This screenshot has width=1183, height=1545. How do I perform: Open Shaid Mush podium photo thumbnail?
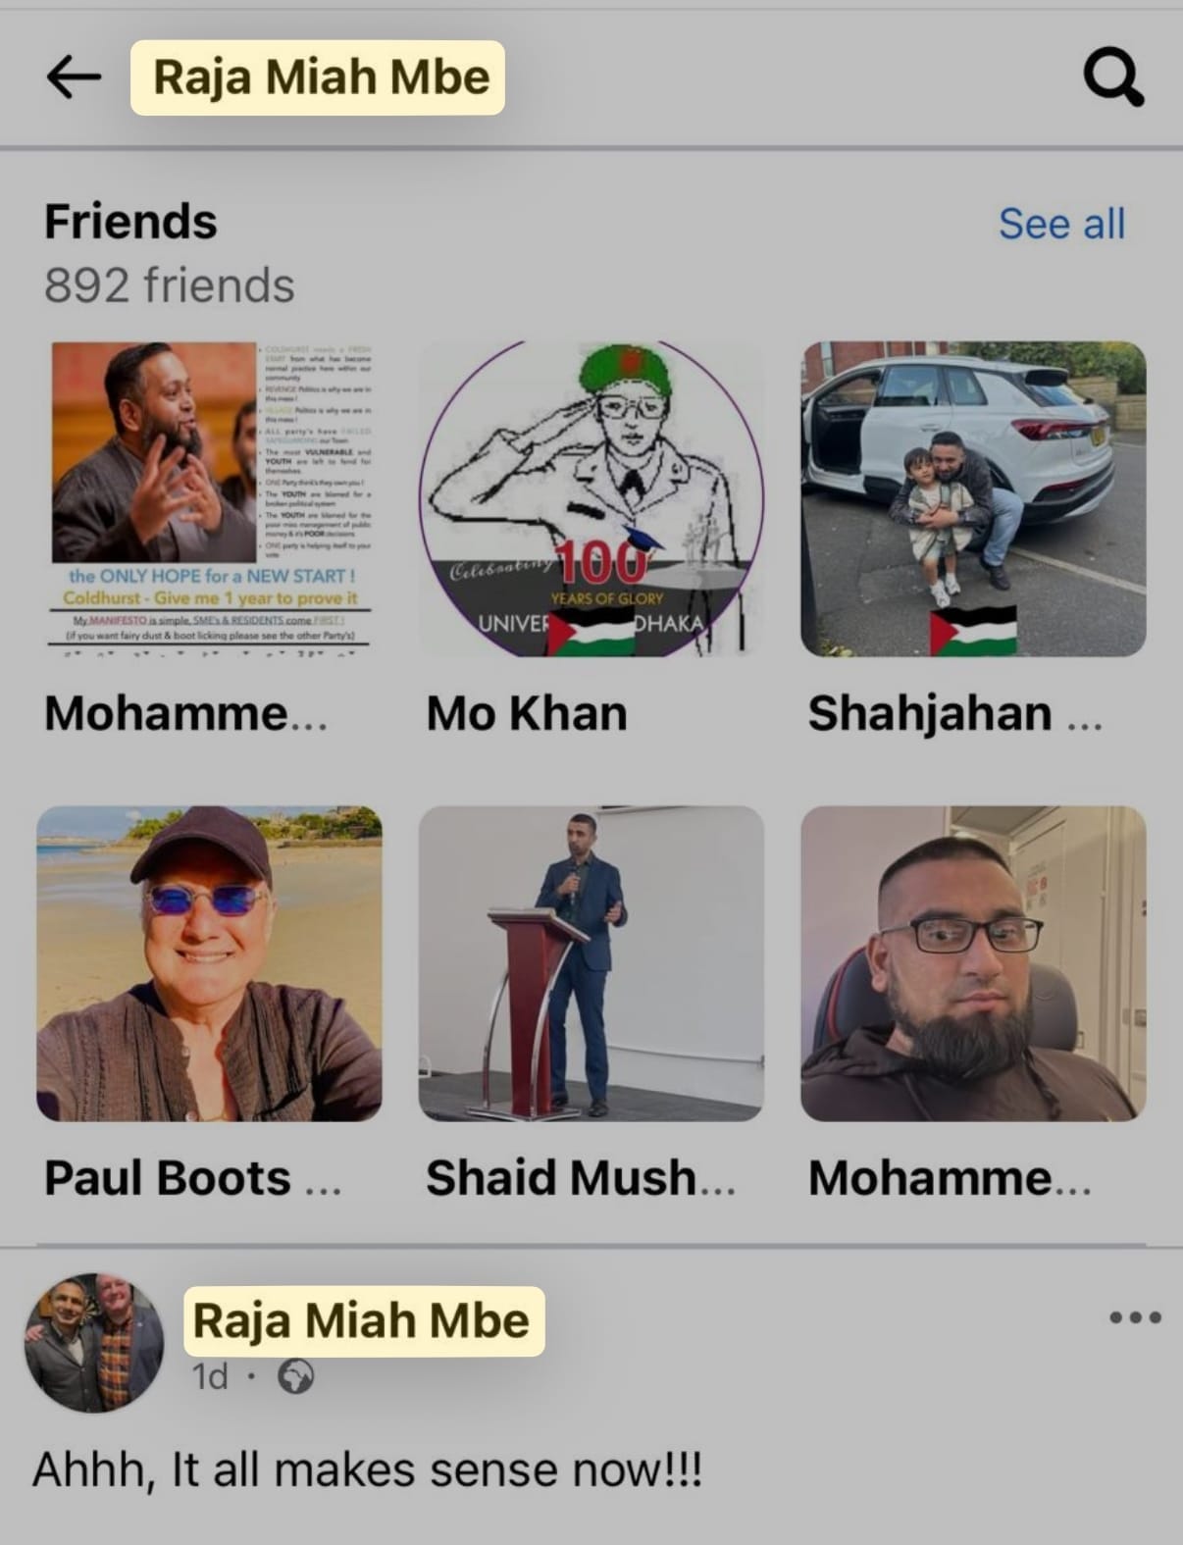click(x=591, y=963)
